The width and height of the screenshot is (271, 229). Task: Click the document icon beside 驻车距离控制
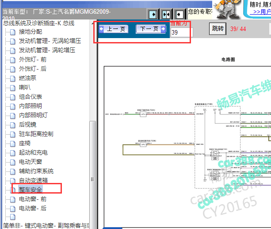(13, 134)
